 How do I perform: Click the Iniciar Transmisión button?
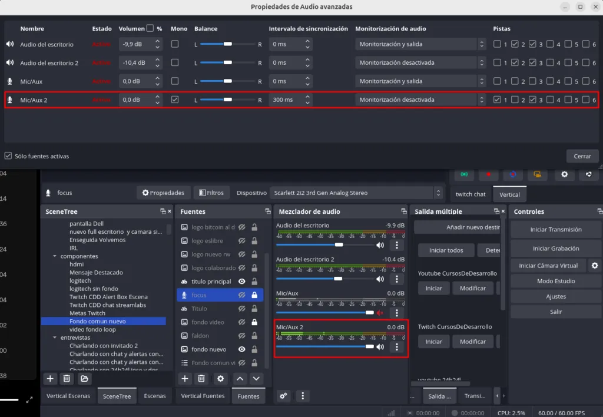(556, 230)
